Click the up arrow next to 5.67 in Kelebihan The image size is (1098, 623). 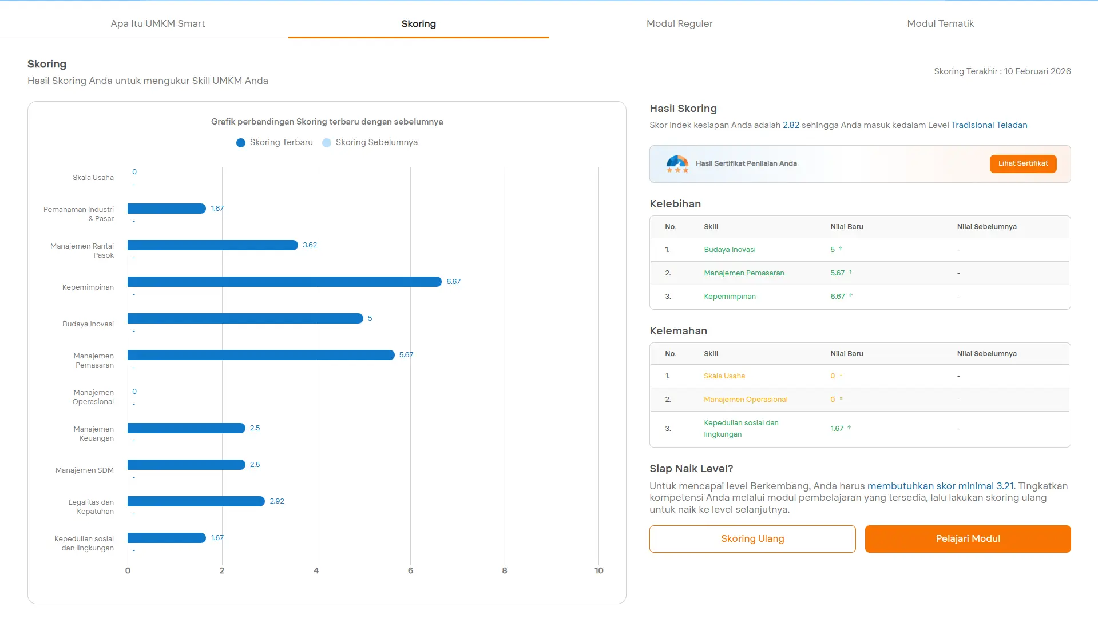[x=850, y=273]
